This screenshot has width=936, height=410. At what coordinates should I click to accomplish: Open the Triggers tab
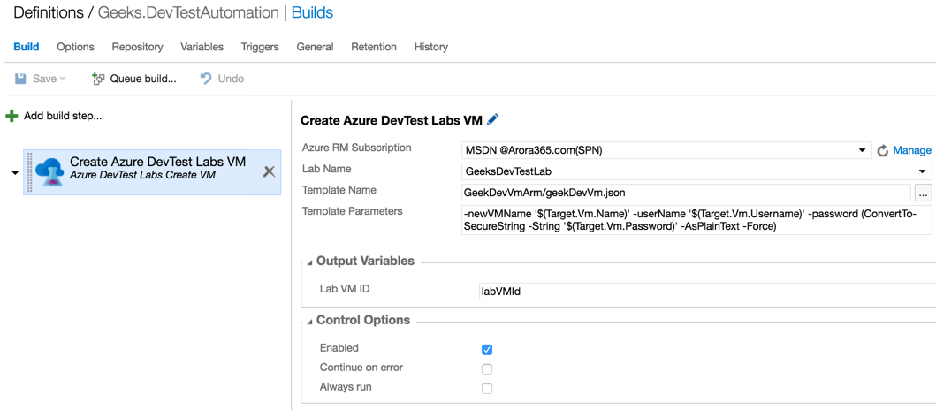(260, 47)
